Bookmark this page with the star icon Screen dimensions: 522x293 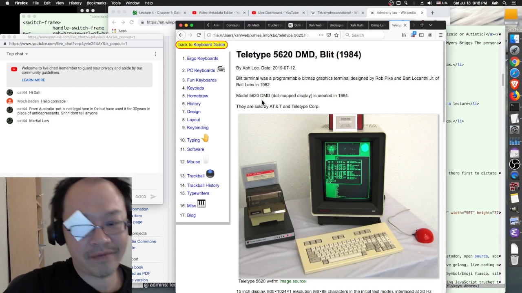tap(336, 35)
